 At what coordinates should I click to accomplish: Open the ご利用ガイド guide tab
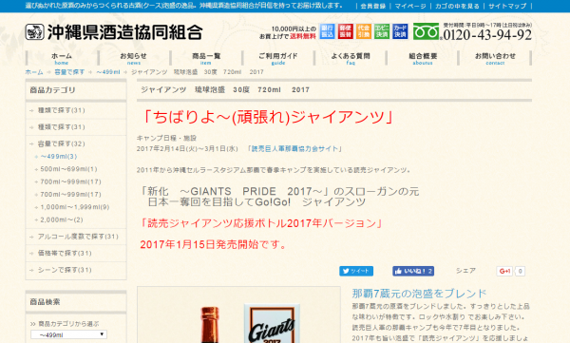[278, 58]
